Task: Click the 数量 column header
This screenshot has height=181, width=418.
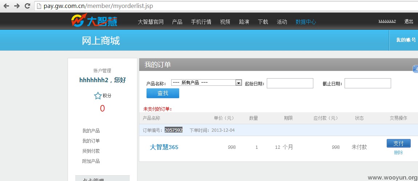Action: click(253, 118)
